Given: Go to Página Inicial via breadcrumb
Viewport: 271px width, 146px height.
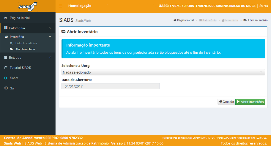Looking at the screenshot, I should pyautogui.click(x=184, y=20).
